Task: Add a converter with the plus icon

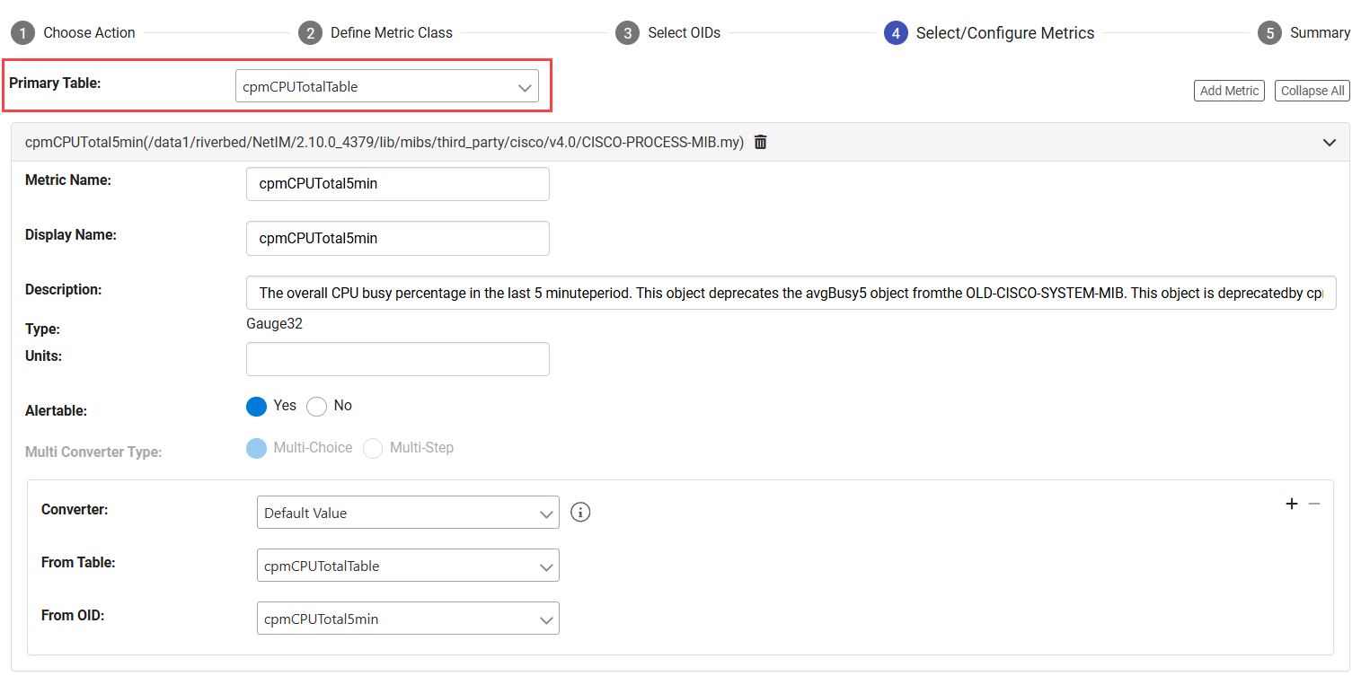Action: tap(1292, 504)
